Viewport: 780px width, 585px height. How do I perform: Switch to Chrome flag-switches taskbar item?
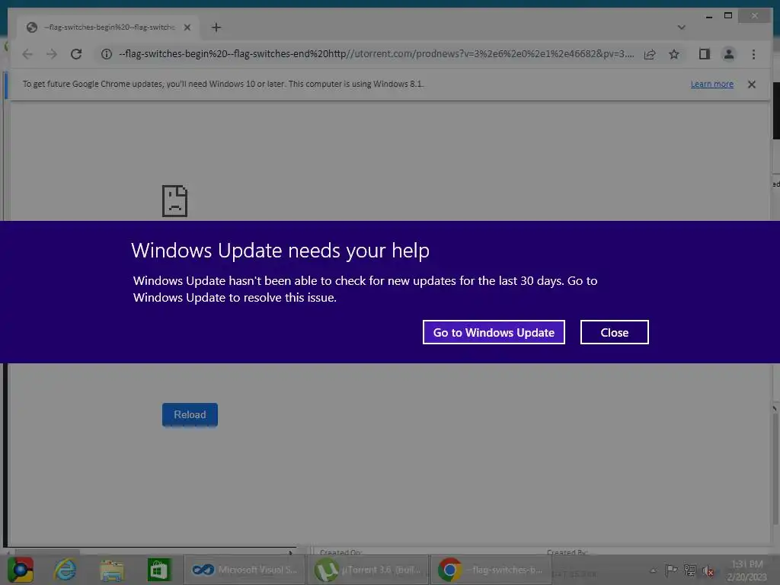(x=491, y=570)
